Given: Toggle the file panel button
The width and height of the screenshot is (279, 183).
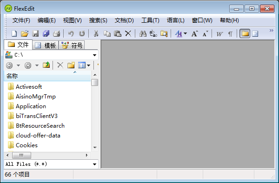Looking at the screenshot, I should pos(245,33).
